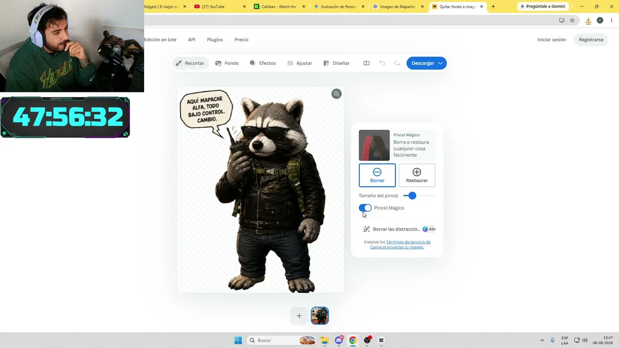The image size is (619, 348).
Task: Open the Windows Start menu
Action: click(238, 340)
